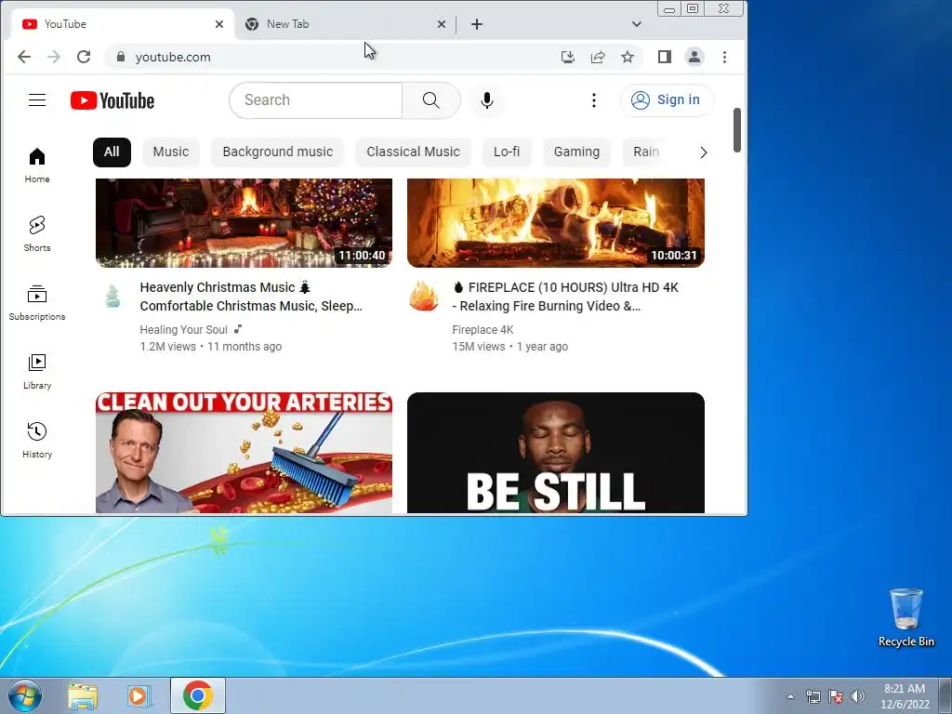
Task: Select the Gaming filter chip
Action: click(576, 152)
